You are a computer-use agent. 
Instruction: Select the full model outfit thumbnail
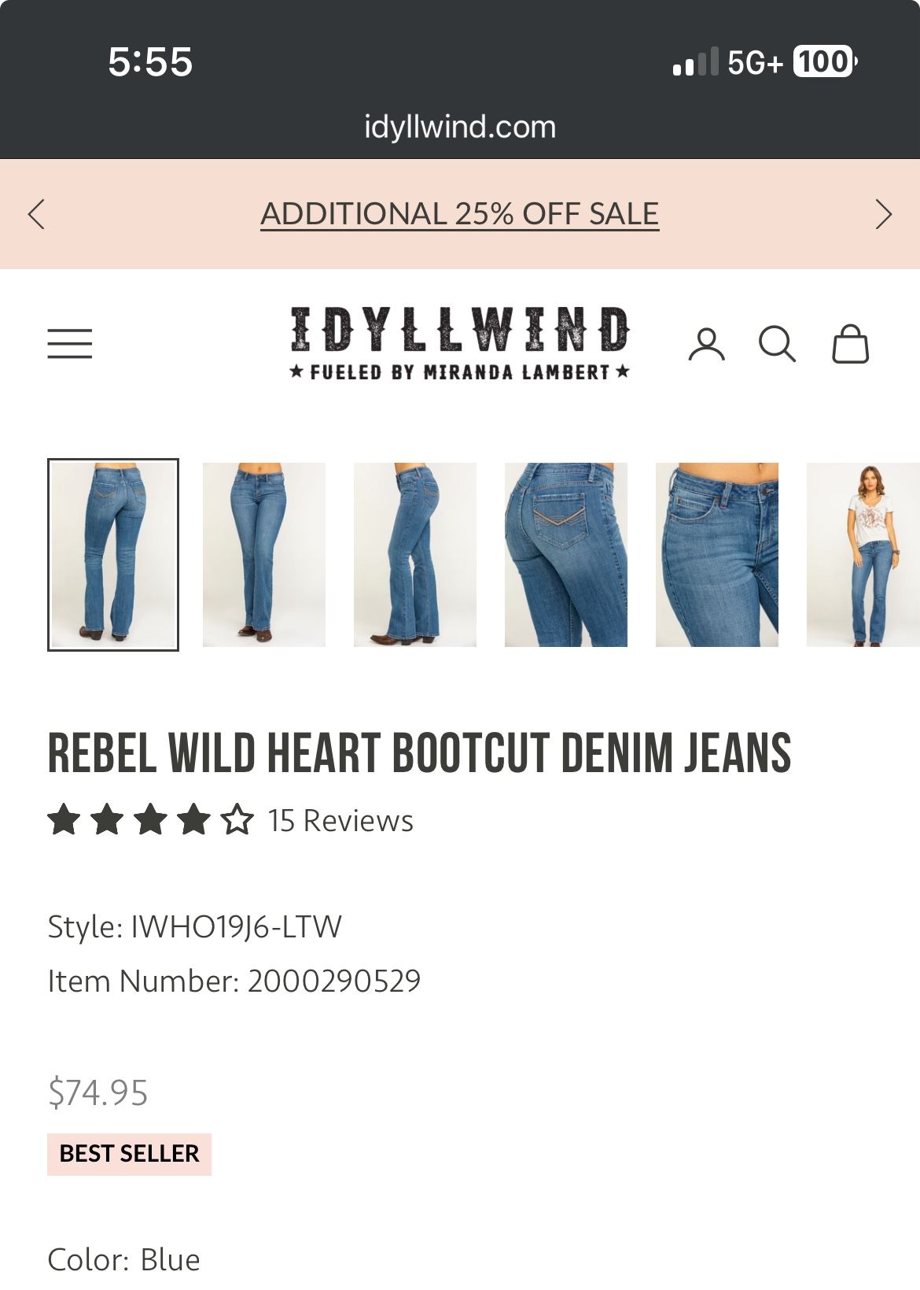863,555
